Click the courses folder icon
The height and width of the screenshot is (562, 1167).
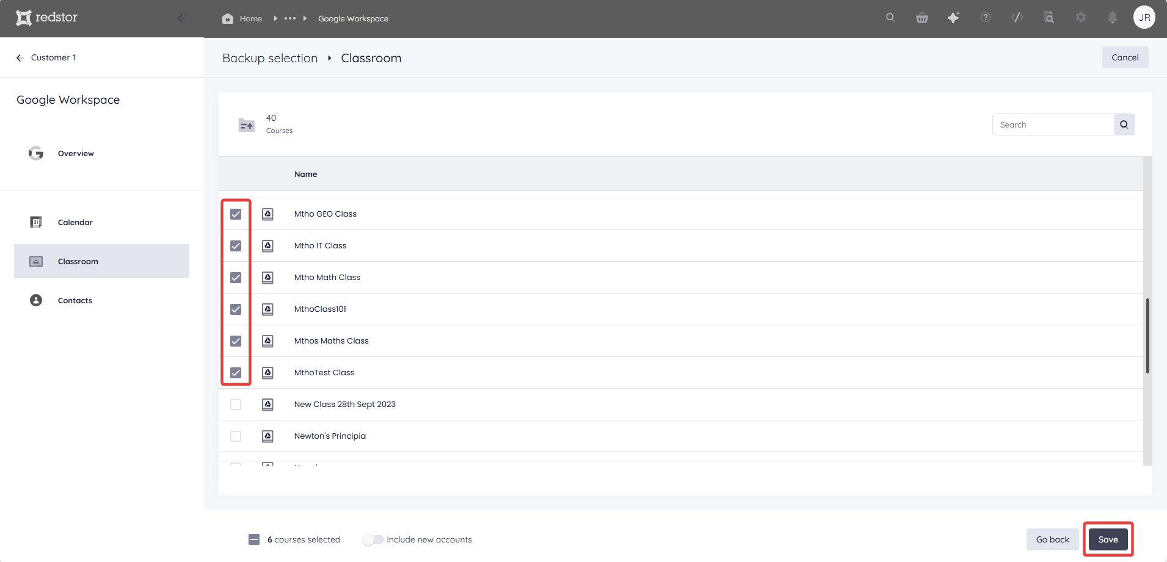[x=247, y=124]
